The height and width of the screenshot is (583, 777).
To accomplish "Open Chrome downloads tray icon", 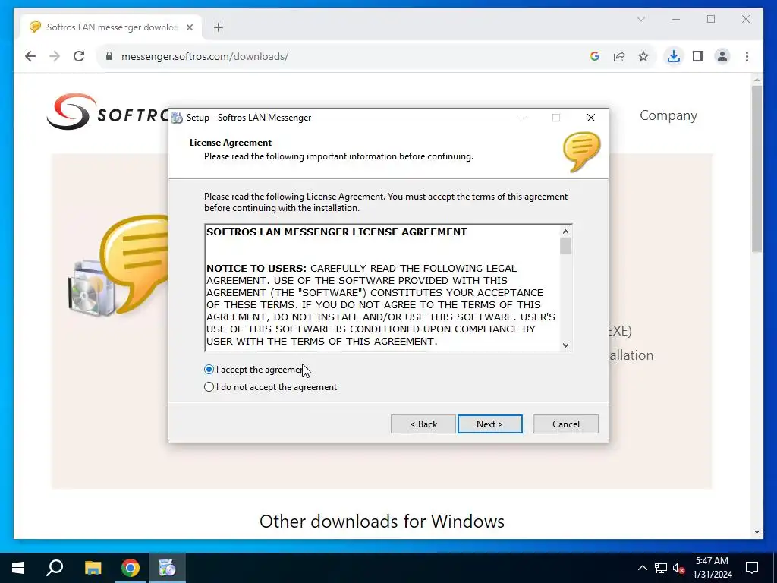I will [674, 56].
